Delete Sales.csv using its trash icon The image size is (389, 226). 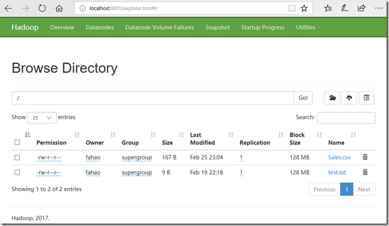365,157
